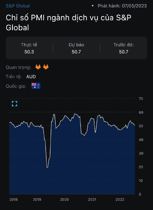Click the second orange importance icon
The height and width of the screenshot is (210, 153).
[46, 67]
